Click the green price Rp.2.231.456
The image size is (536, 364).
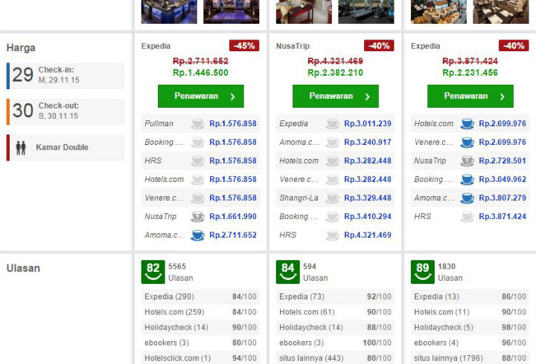470,73
